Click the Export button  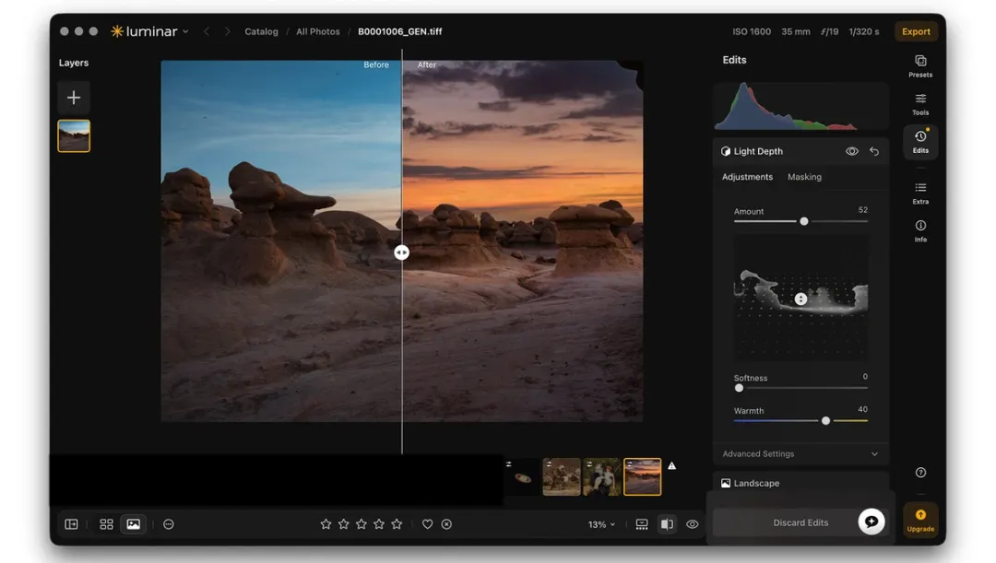coord(916,31)
